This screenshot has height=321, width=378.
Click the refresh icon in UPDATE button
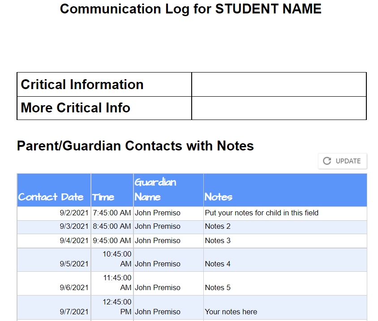tap(327, 161)
